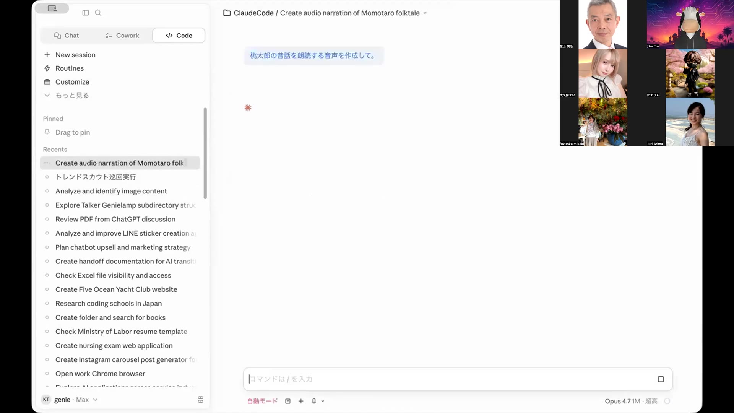Select the fukuoka misaki video thumbnail
Viewport: 734px width, 413px height.
click(603, 122)
